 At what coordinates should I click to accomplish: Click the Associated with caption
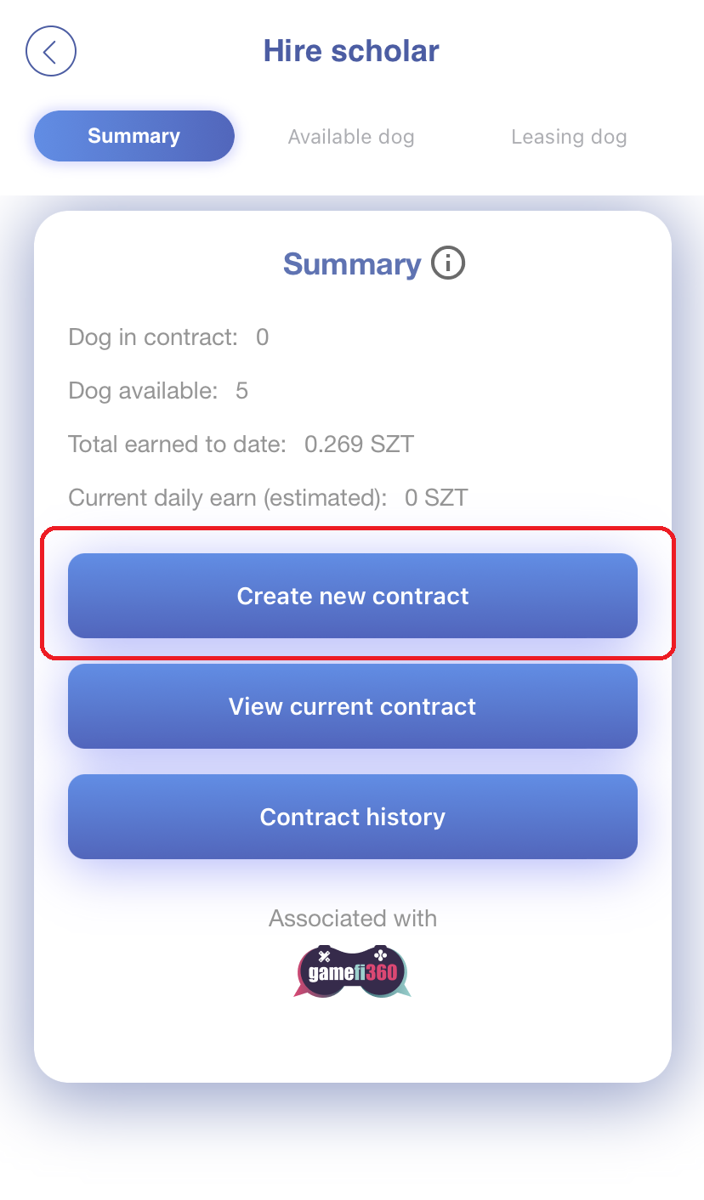pos(352,919)
